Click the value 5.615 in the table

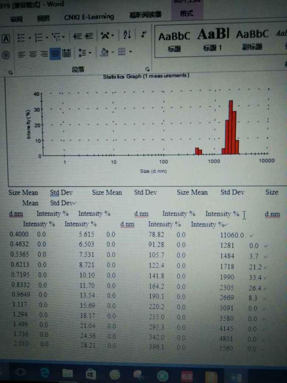(x=86, y=234)
